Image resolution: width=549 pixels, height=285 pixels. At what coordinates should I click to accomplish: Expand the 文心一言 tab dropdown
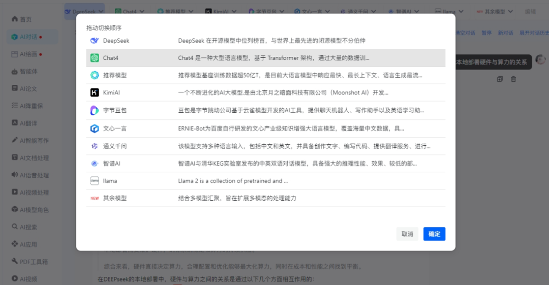pyautogui.click(x=327, y=12)
